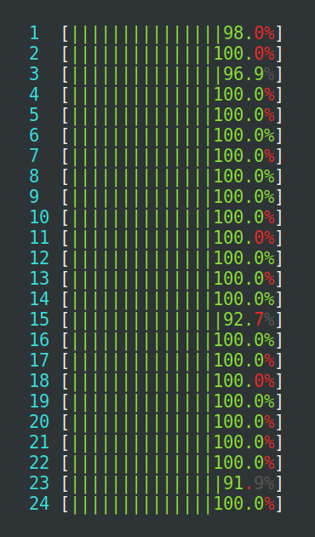Select the 100.0% usage value on core 13
Image resolution: width=315 pixels, height=537 pixels.
point(244,279)
